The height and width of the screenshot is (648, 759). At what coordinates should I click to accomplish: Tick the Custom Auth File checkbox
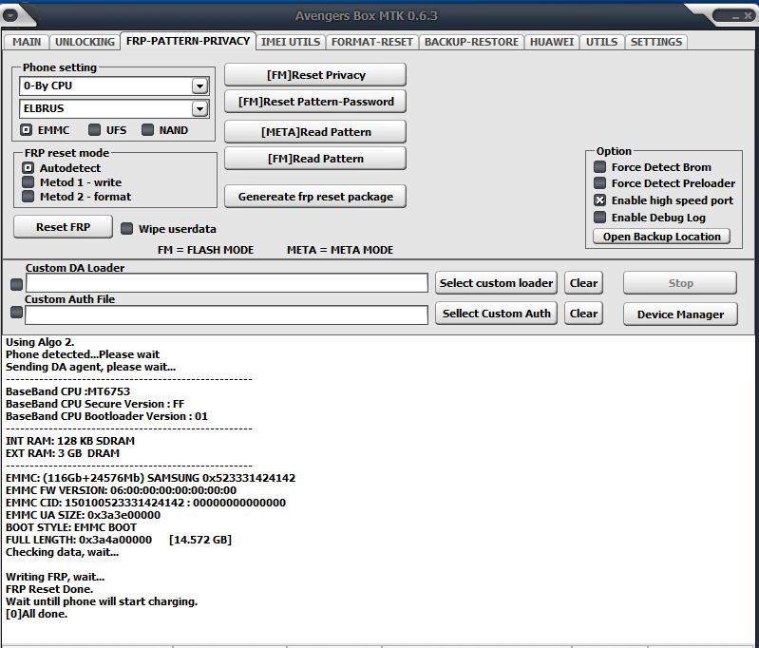[x=16, y=313]
